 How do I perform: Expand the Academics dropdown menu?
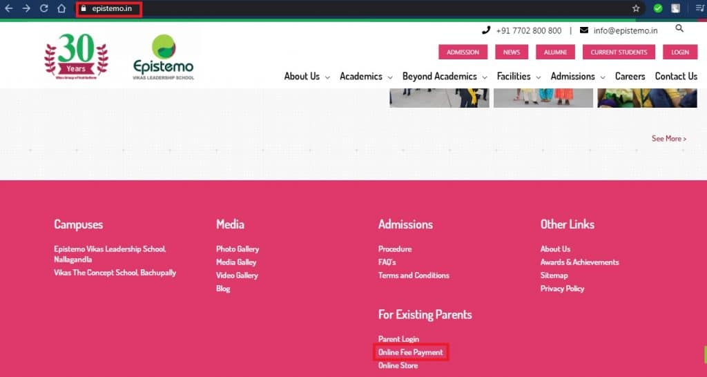(x=366, y=77)
